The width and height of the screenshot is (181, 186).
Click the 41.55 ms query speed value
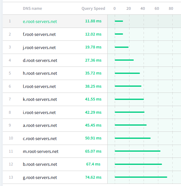point(93,99)
